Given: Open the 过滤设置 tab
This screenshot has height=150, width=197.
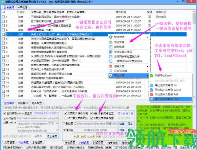Looking at the screenshot, I should [x=98, y=142].
